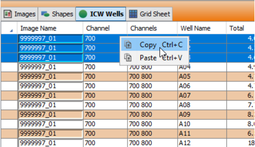Choose Paste from the context menu
This screenshot has height=147, width=255.
pyautogui.click(x=154, y=58)
